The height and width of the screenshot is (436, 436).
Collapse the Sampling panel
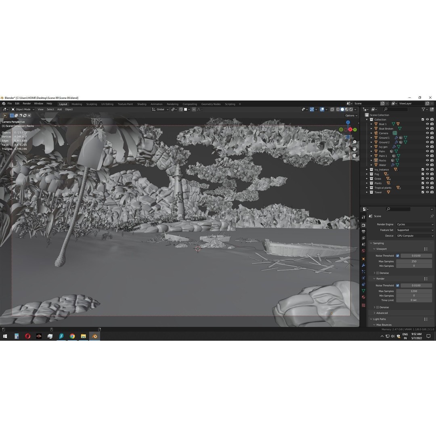click(x=371, y=243)
